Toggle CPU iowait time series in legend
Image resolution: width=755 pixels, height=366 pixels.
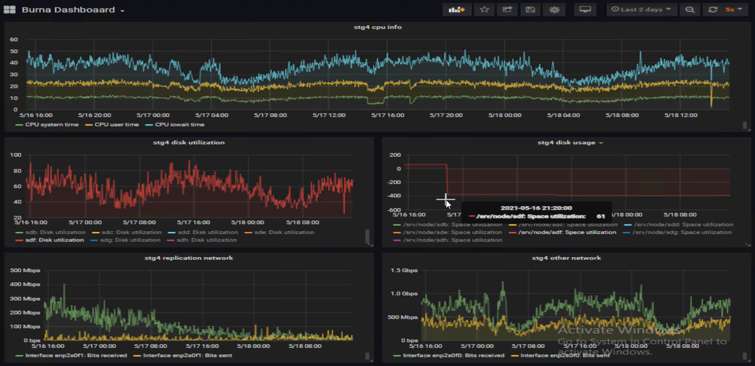coord(179,125)
